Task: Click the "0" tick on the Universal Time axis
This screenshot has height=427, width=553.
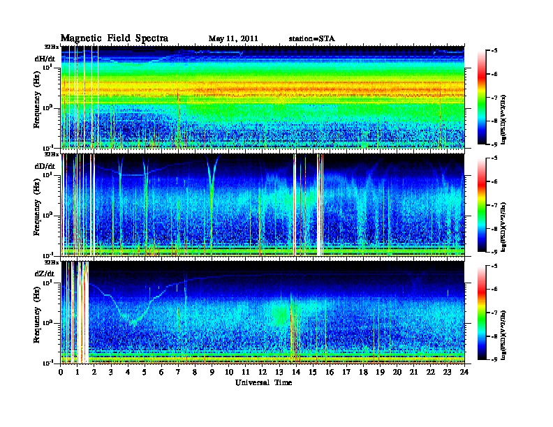Action: coord(61,373)
